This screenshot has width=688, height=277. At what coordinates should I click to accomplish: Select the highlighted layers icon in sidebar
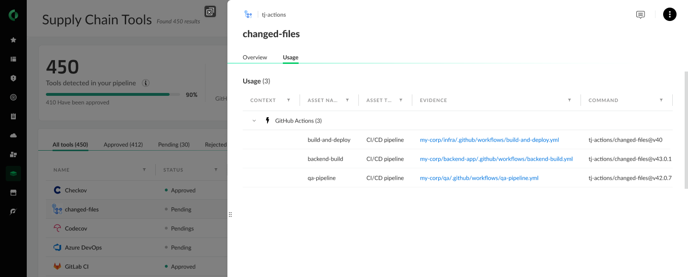tap(13, 174)
